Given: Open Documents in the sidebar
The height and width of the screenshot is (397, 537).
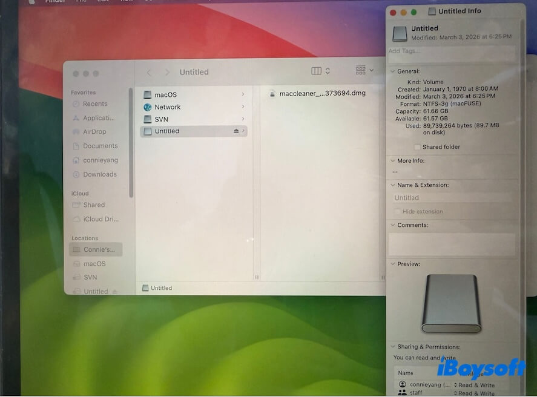Looking at the screenshot, I should (100, 146).
